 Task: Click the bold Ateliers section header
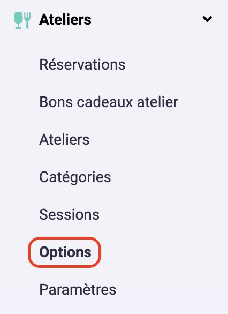65,20
